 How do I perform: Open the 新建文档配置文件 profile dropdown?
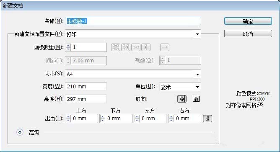(x=133, y=34)
